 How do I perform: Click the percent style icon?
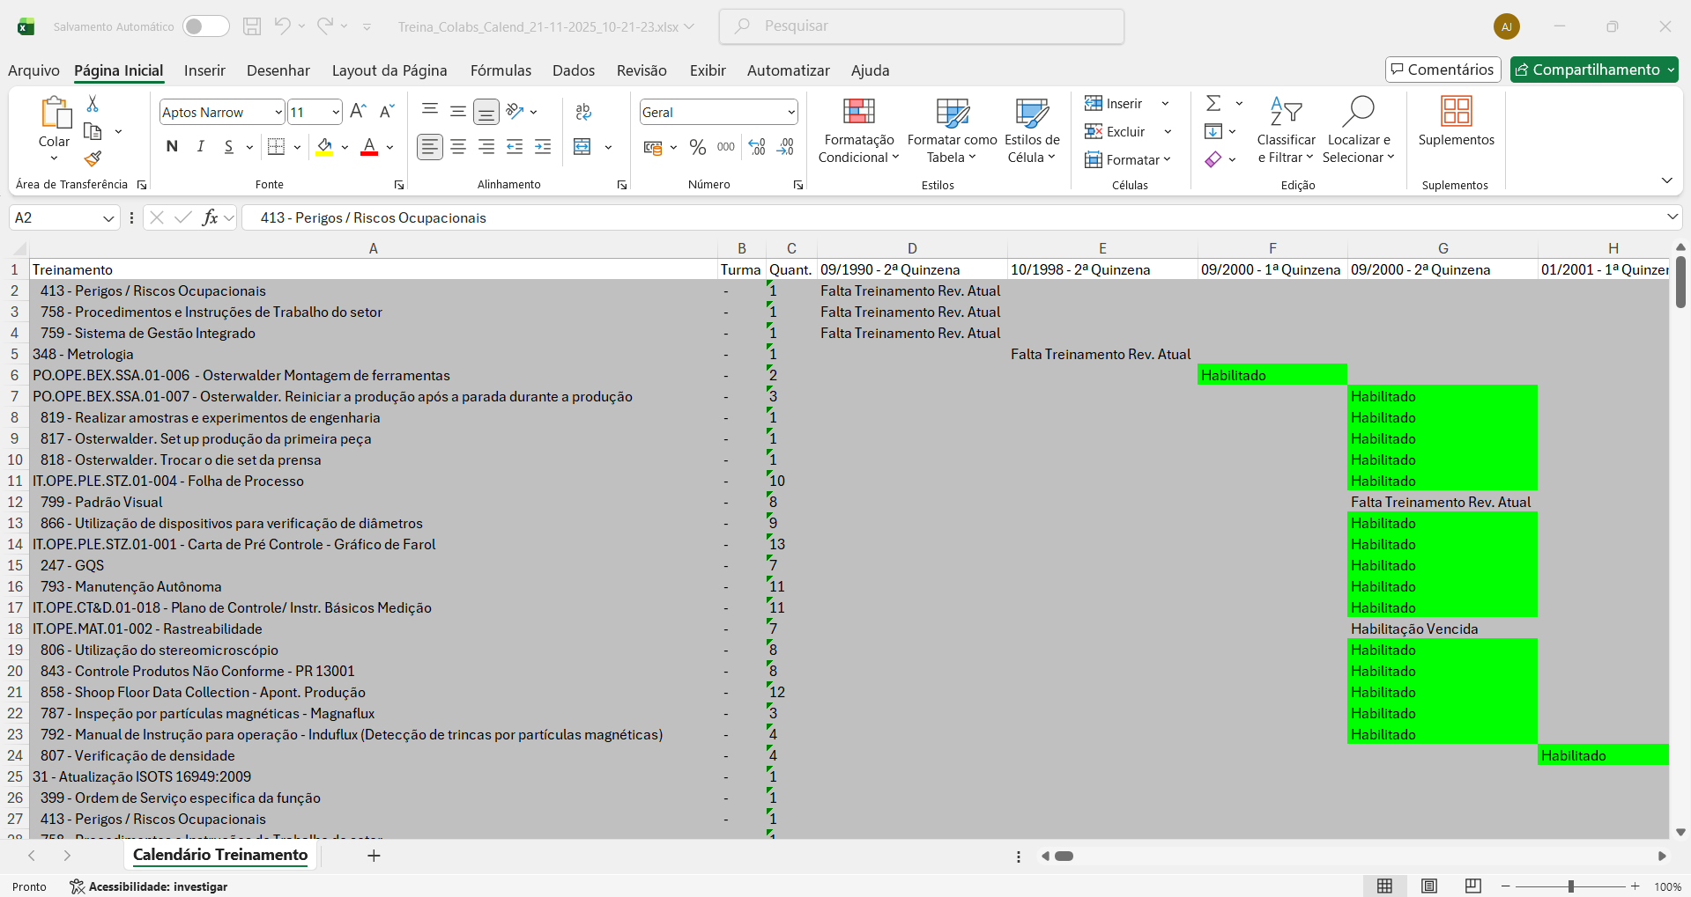point(698,147)
